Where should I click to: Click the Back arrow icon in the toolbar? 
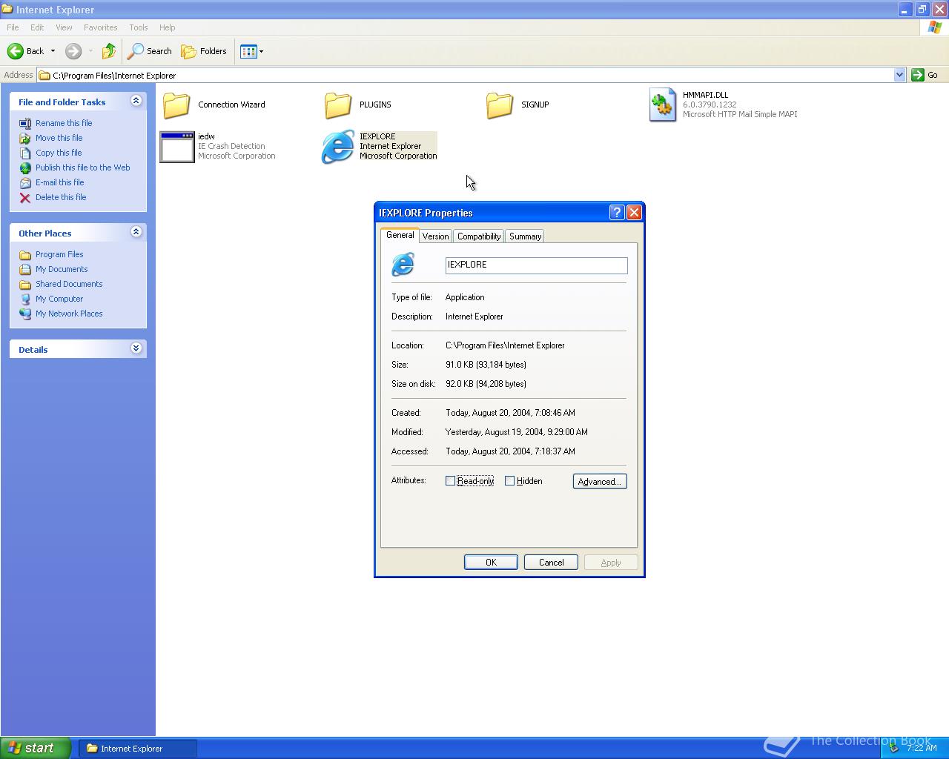[16, 51]
